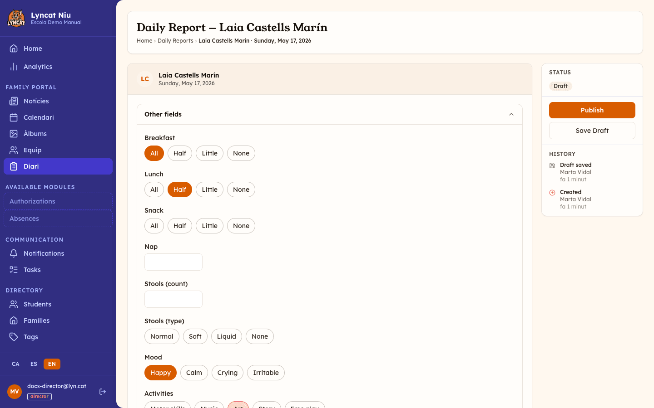Select Little for Breakfast
This screenshot has height=408, width=654.
(x=209, y=153)
